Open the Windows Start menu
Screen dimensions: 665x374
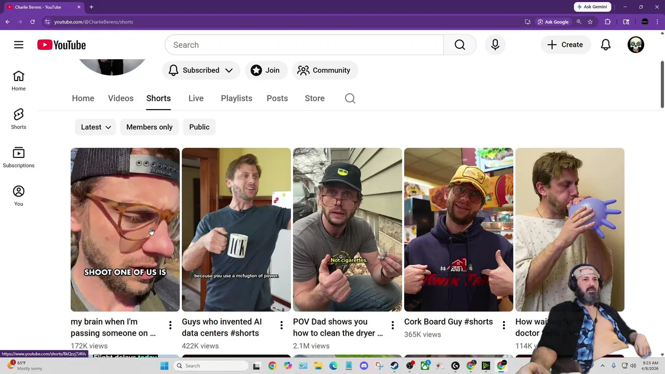click(164, 366)
